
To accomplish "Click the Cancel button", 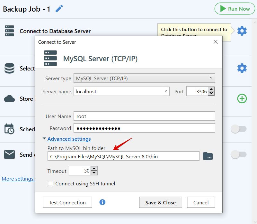I will pyautogui.click(x=201, y=202).
